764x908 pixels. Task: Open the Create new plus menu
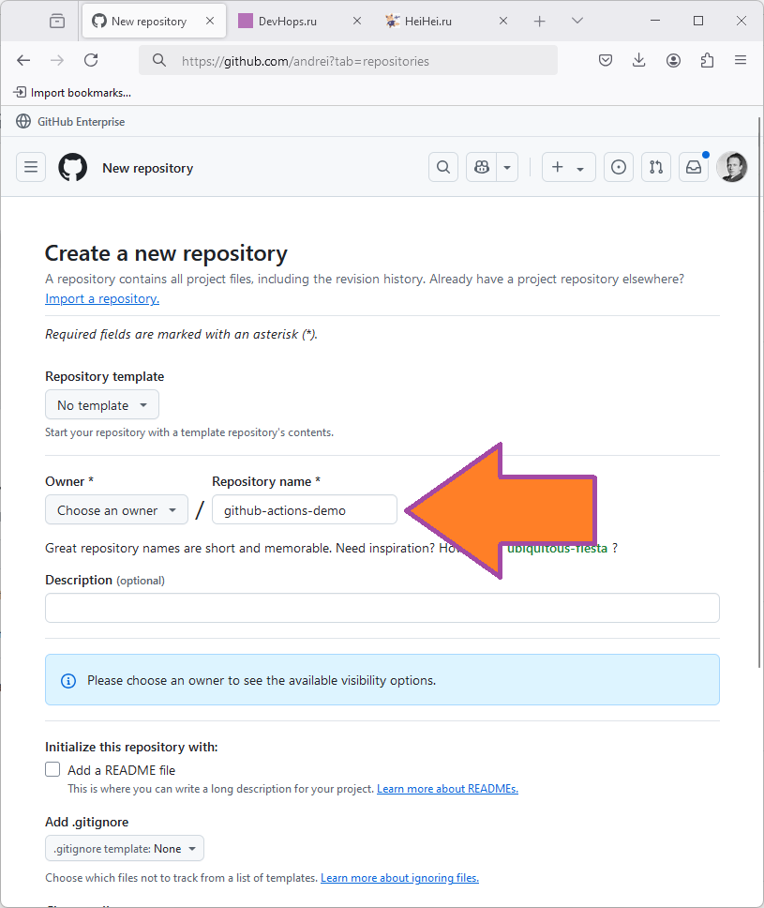[x=568, y=167]
